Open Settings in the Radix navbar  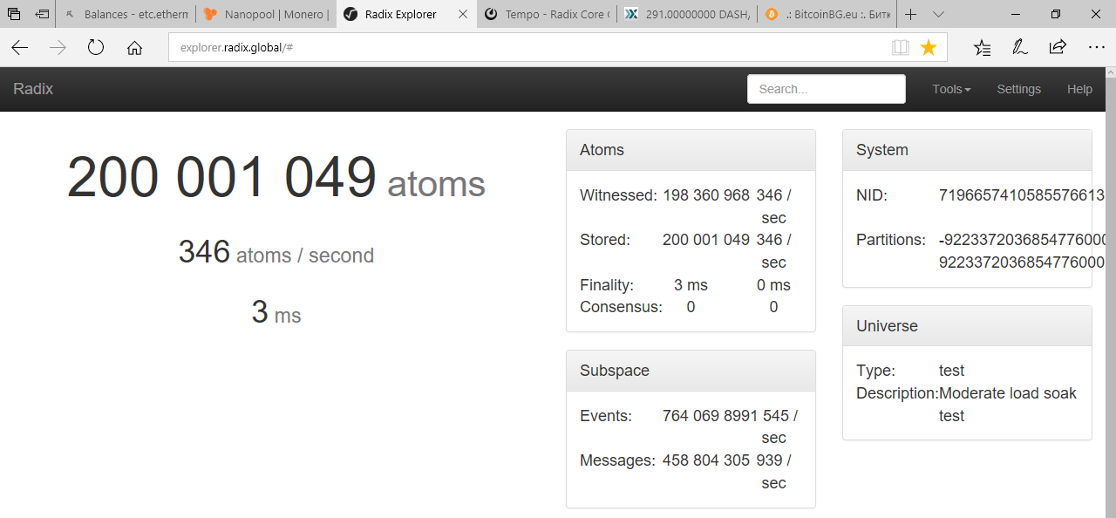point(1018,89)
